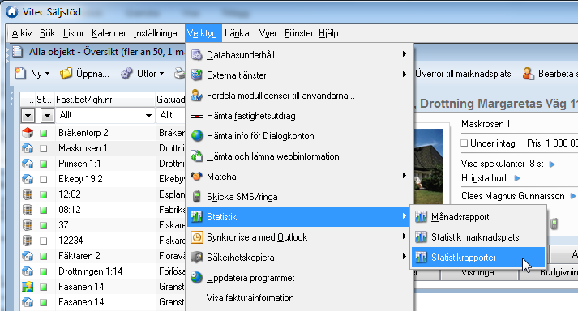Viewport: 578px width, 311px height.
Task: Open the Ny button dropdown arrow
Action: pyautogui.click(x=47, y=74)
